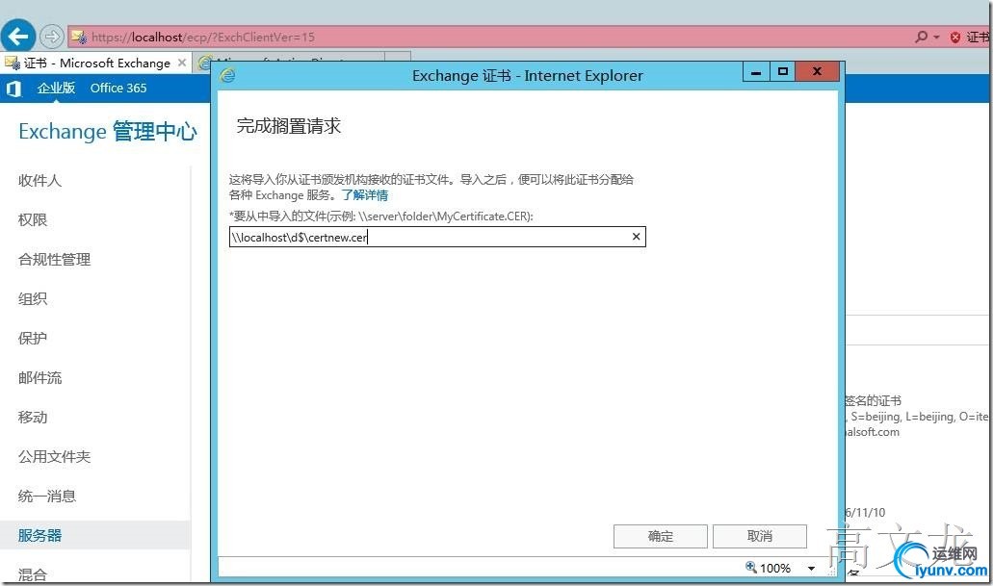The width and height of the screenshot is (993, 586).
Task: Open 权限 in the left navigation
Action: pyautogui.click(x=33, y=219)
